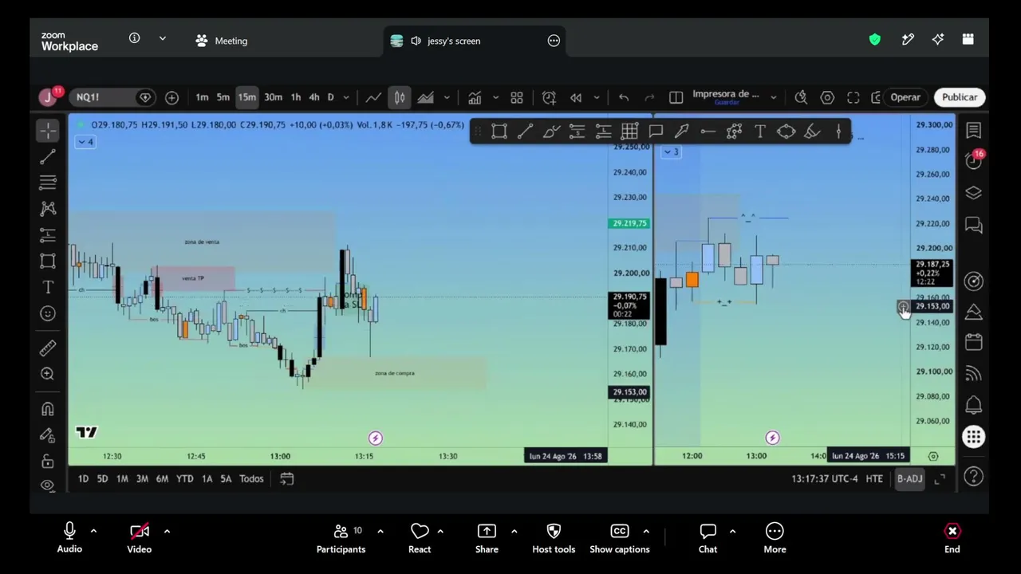
Task: Open the Fibonacci tools in left sidebar
Action: pos(48,183)
